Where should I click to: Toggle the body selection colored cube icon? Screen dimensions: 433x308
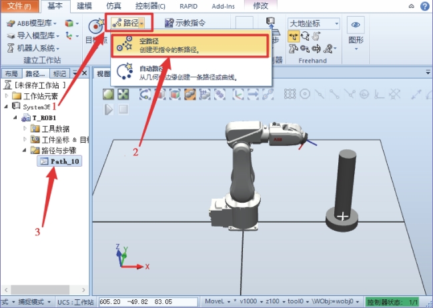click(x=175, y=95)
